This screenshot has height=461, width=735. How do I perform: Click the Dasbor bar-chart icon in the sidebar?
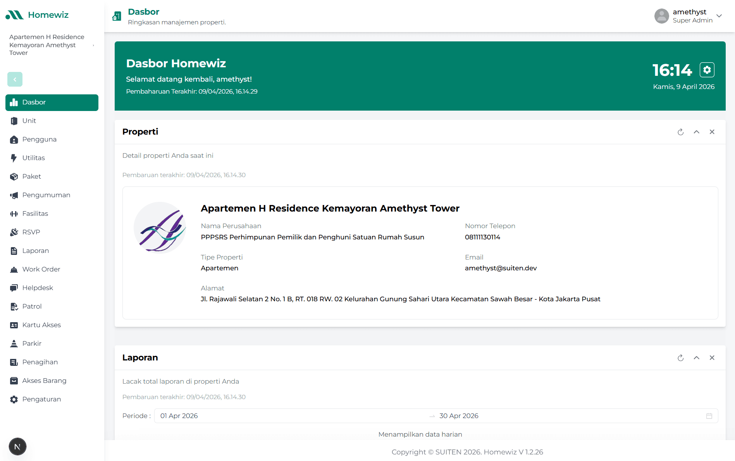coord(14,102)
